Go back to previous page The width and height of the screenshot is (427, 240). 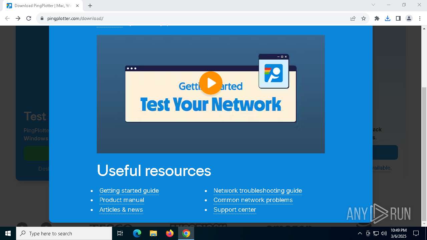click(x=7, y=18)
